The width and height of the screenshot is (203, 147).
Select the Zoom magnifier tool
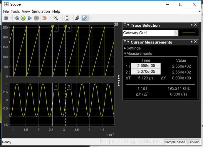click(56, 18)
